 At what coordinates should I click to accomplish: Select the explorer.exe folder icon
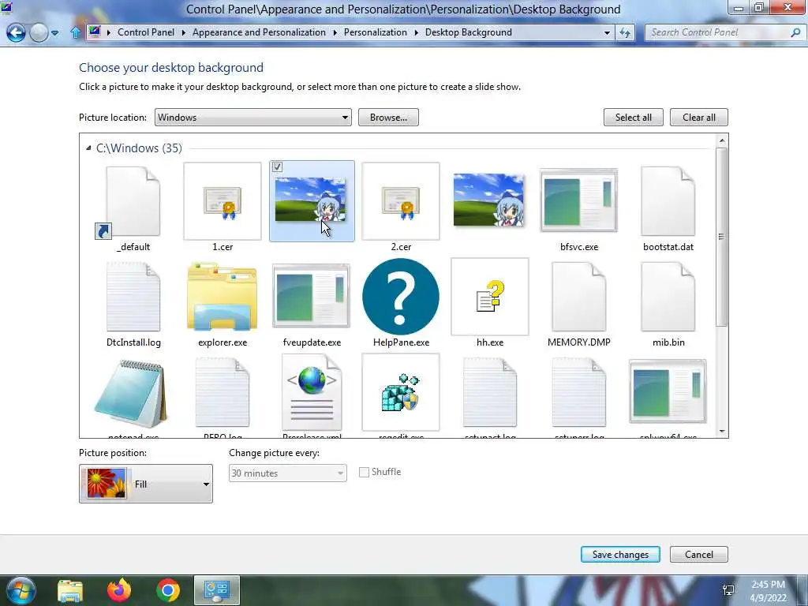(x=222, y=297)
